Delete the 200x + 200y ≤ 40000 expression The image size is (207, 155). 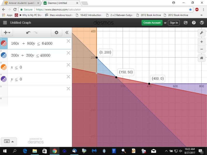pyautogui.click(x=68, y=53)
